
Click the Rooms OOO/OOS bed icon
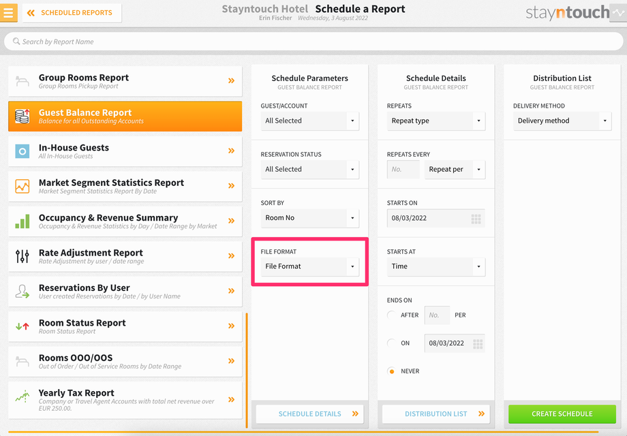(22, 361)
